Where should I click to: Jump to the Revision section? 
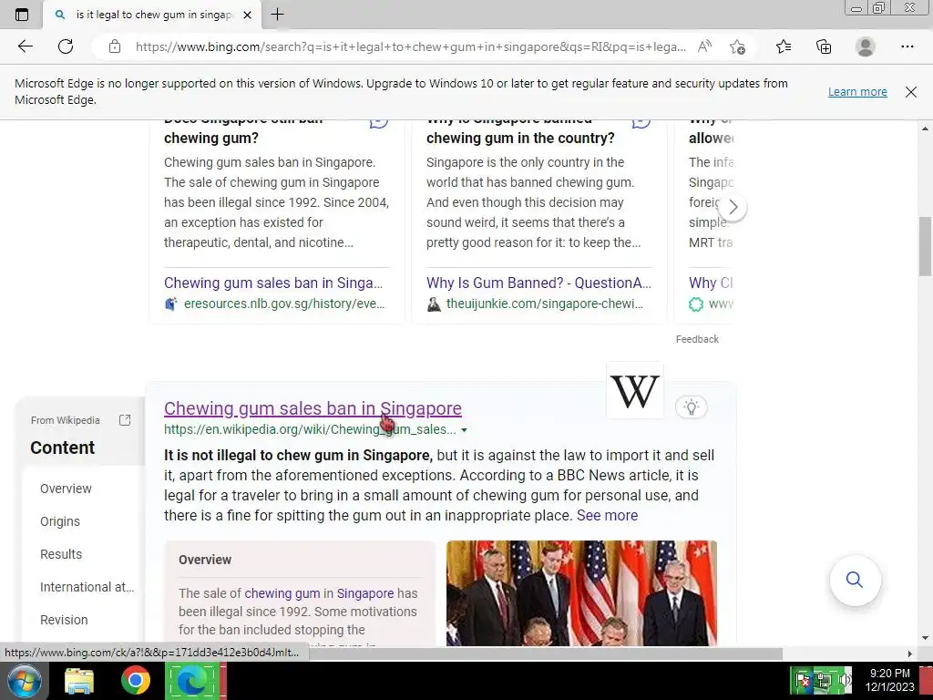pos(64,620)
